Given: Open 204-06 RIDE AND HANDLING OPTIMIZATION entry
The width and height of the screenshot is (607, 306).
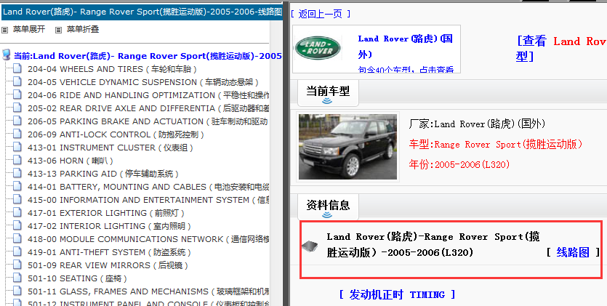Looking at the screenshot, I should [148, 95].
